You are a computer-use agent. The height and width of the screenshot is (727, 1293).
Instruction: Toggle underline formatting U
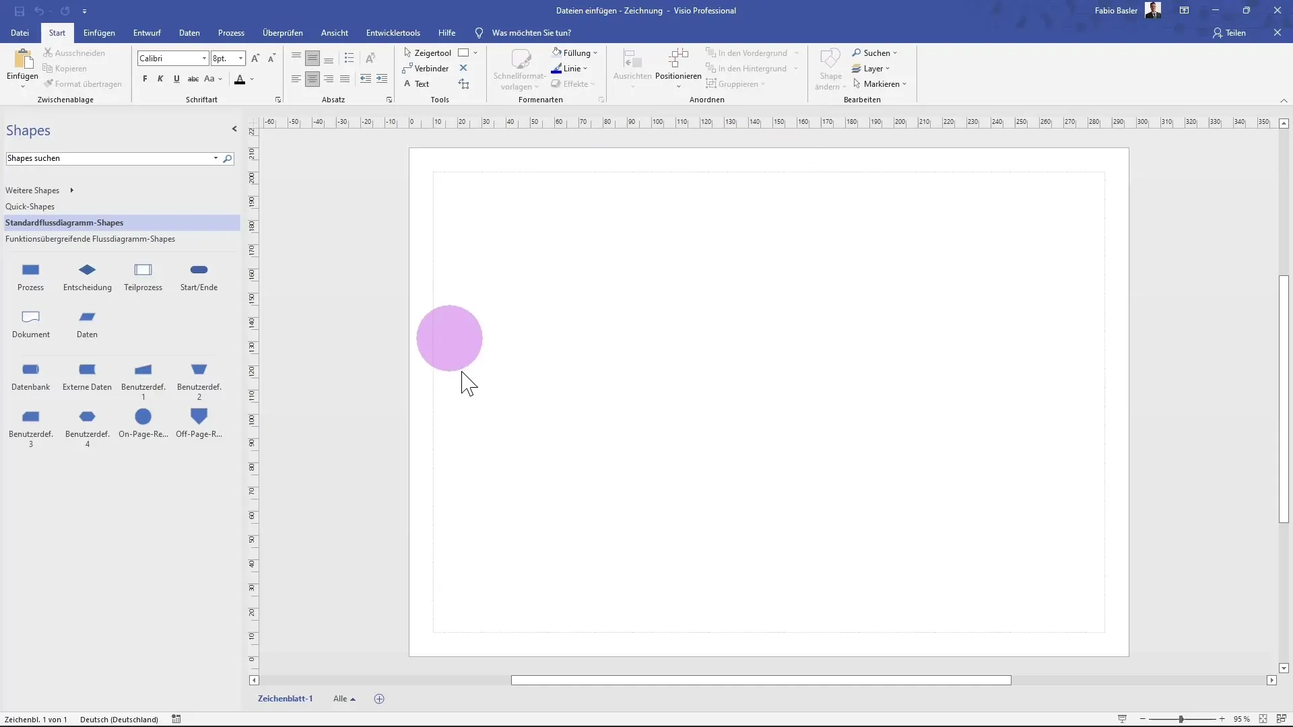[x=176, y=79]
